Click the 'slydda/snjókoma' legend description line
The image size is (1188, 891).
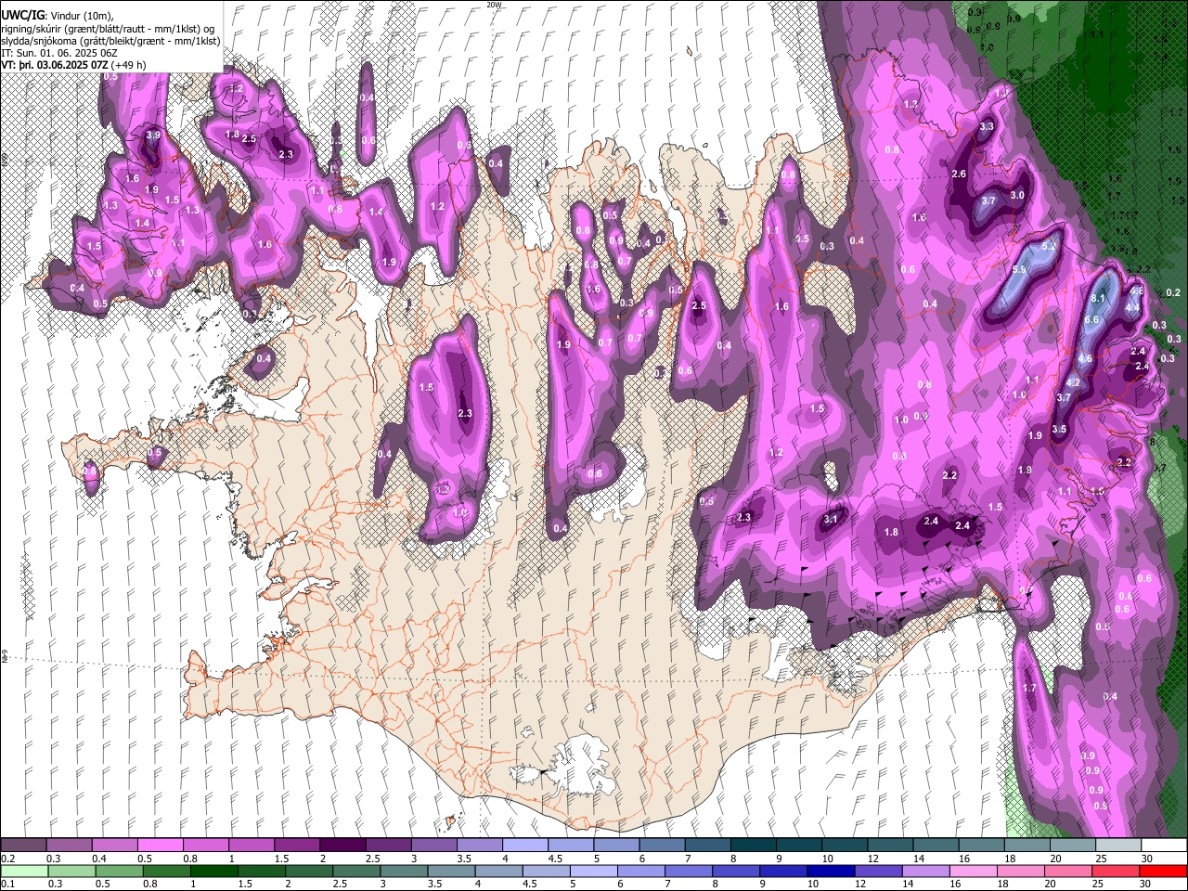(111, 41)
